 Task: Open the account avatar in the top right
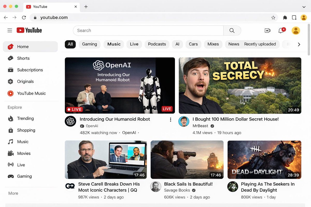tap(296, 30)
